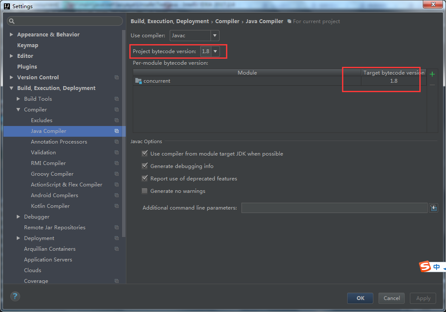Image resolution: width=446 pixels, height=312 pixels.
Task: Click project-level icon beside Version Control
Action: 116,78
